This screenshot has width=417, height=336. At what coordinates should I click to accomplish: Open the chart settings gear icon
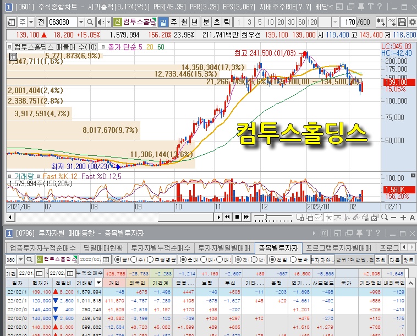[412, 22]
